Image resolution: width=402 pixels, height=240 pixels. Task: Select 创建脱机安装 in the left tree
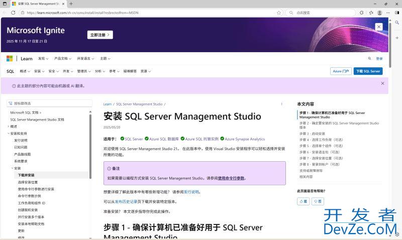tap(28, 210)
